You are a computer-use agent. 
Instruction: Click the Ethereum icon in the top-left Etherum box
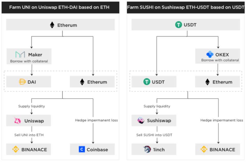click(52, 25)
